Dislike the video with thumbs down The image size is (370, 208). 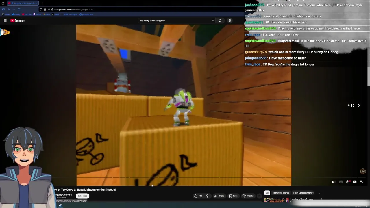pos(208,196)
